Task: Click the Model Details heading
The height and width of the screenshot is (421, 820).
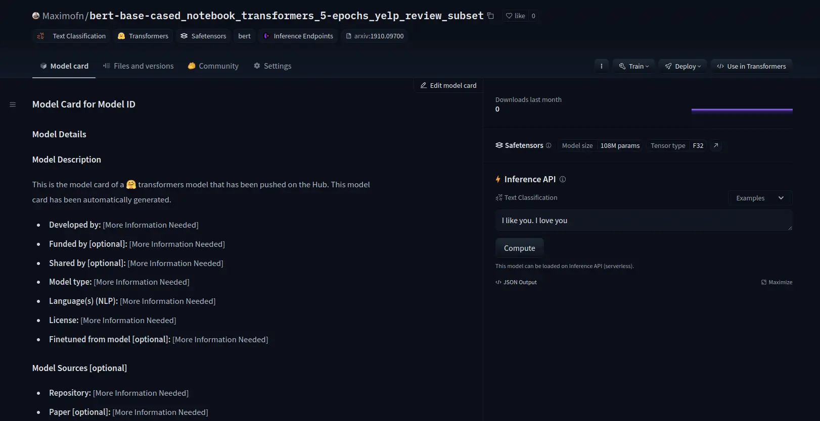Action: (x=59, y=134)
